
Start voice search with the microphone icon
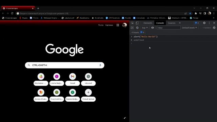pyautogui.click(x=100, y=65)
